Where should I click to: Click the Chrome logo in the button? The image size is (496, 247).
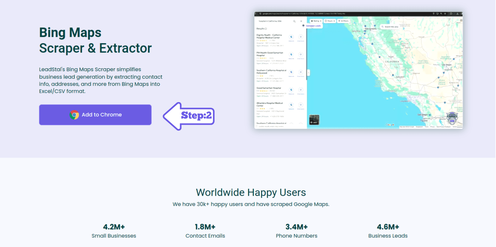(74, 115)
